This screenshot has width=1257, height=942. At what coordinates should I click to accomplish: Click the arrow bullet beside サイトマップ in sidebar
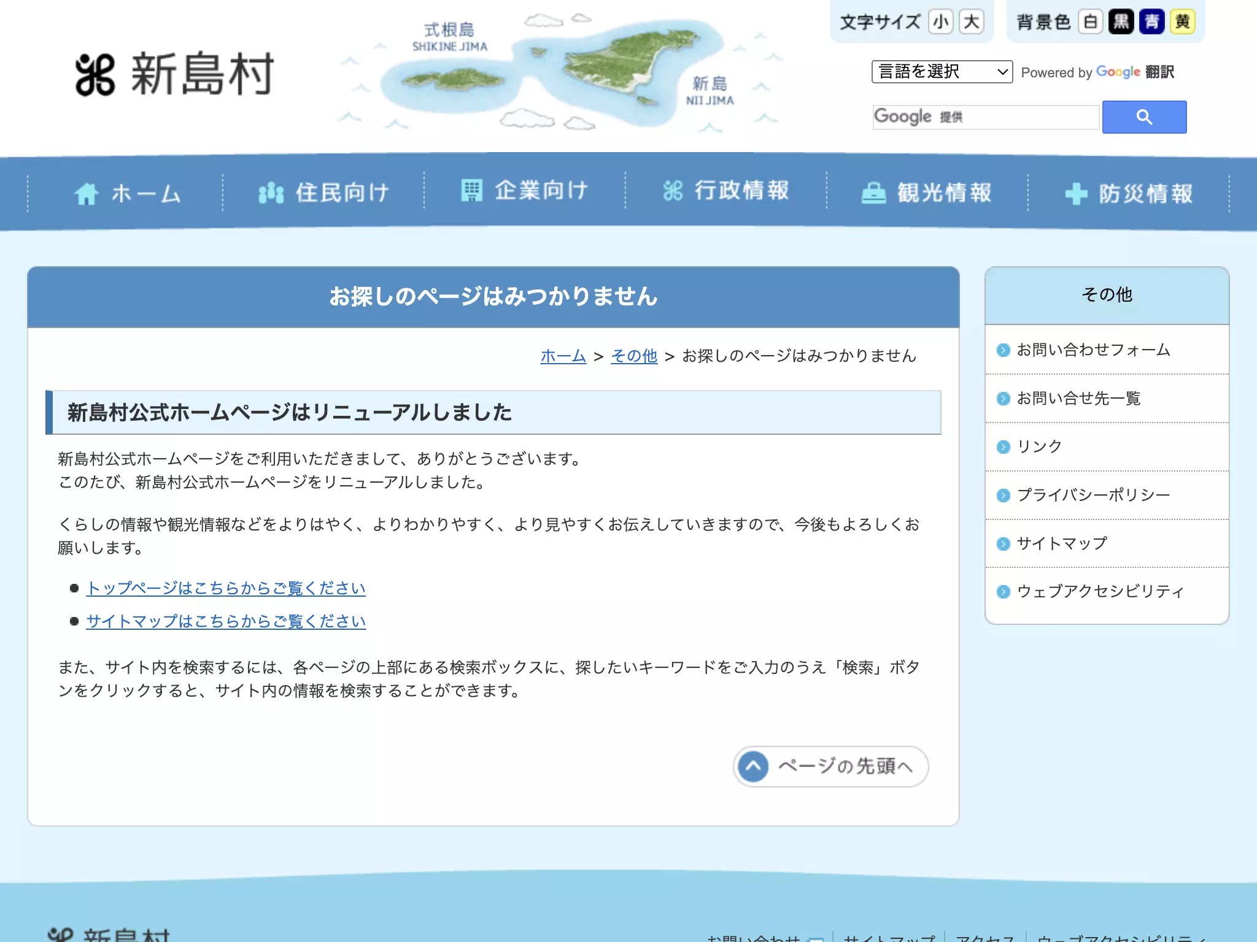(1003, 543)
